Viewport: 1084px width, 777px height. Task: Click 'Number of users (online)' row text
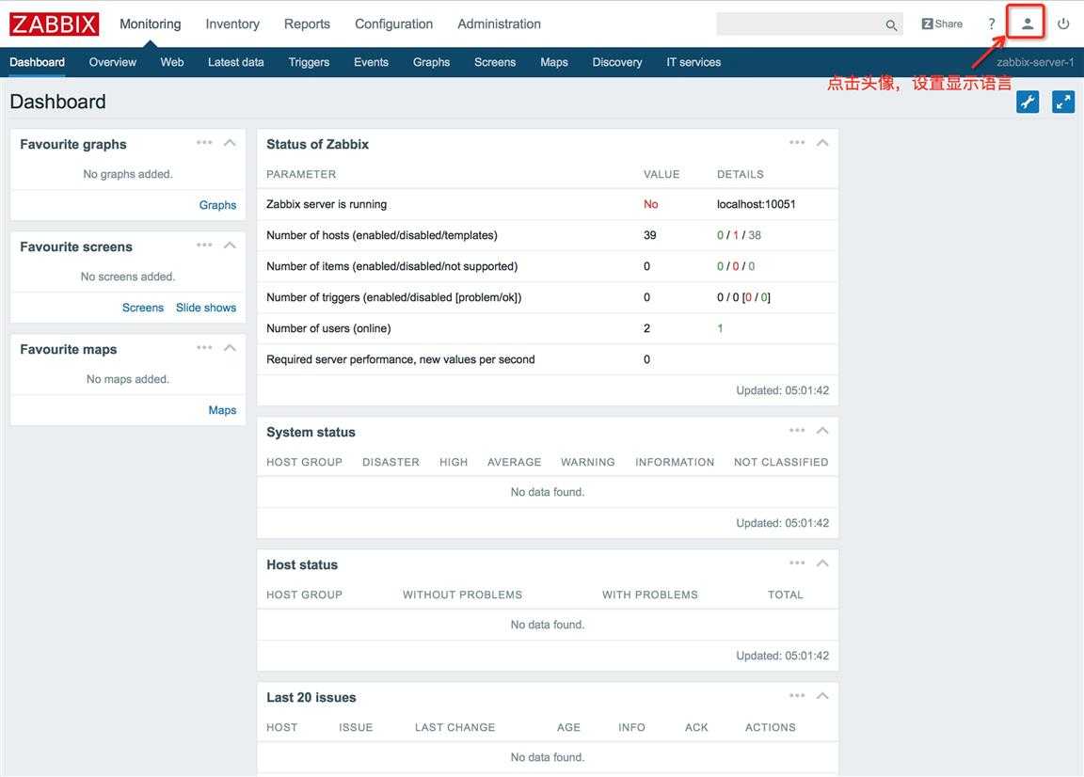click(328, 328)
